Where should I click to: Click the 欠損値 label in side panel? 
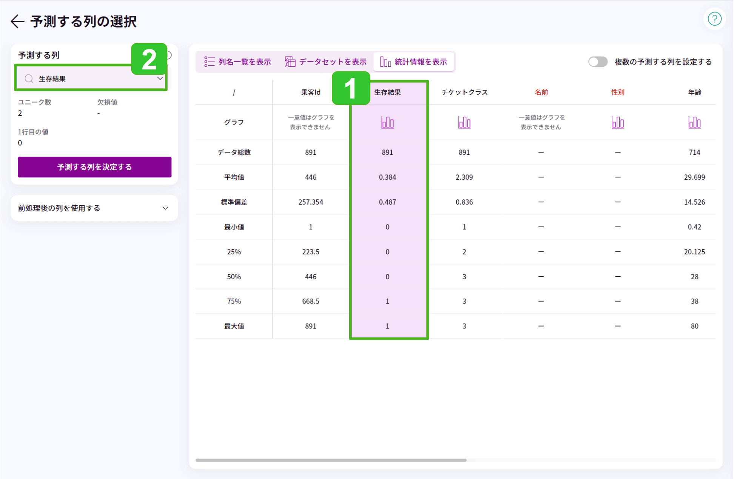[x=107, y=102]
